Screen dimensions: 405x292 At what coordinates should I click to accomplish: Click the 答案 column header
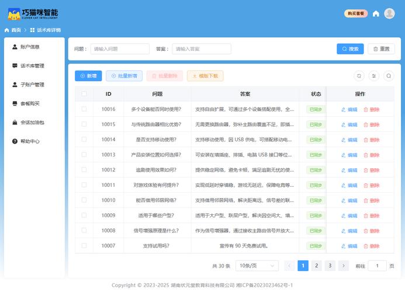pyautogui.click(x=245, y=94)
